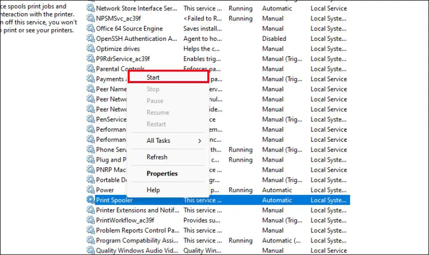429x255 pixels.
Task: Click the Problem Reports Control Panel gear icon
Action: pyautogui.click(x=90, y=230)
